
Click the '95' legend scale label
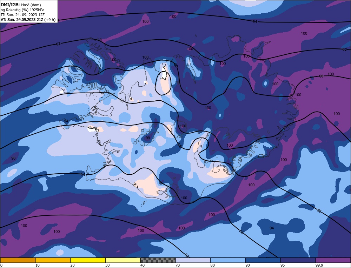pos(283,265)
